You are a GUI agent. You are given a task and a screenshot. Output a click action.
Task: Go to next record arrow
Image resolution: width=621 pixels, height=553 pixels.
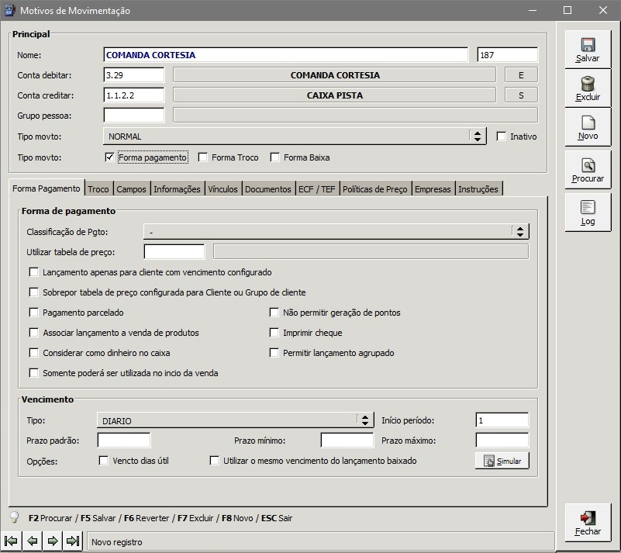53,541
